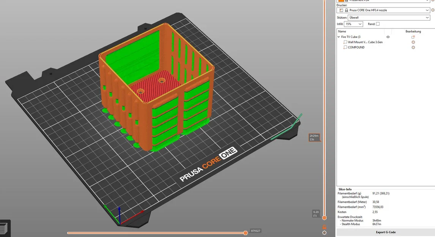Image resolution: width=435 pixels, height=237 pixels.
Task: Select the Wall Mount V... Cube 3.Gen item
Action: click(365, 42)
